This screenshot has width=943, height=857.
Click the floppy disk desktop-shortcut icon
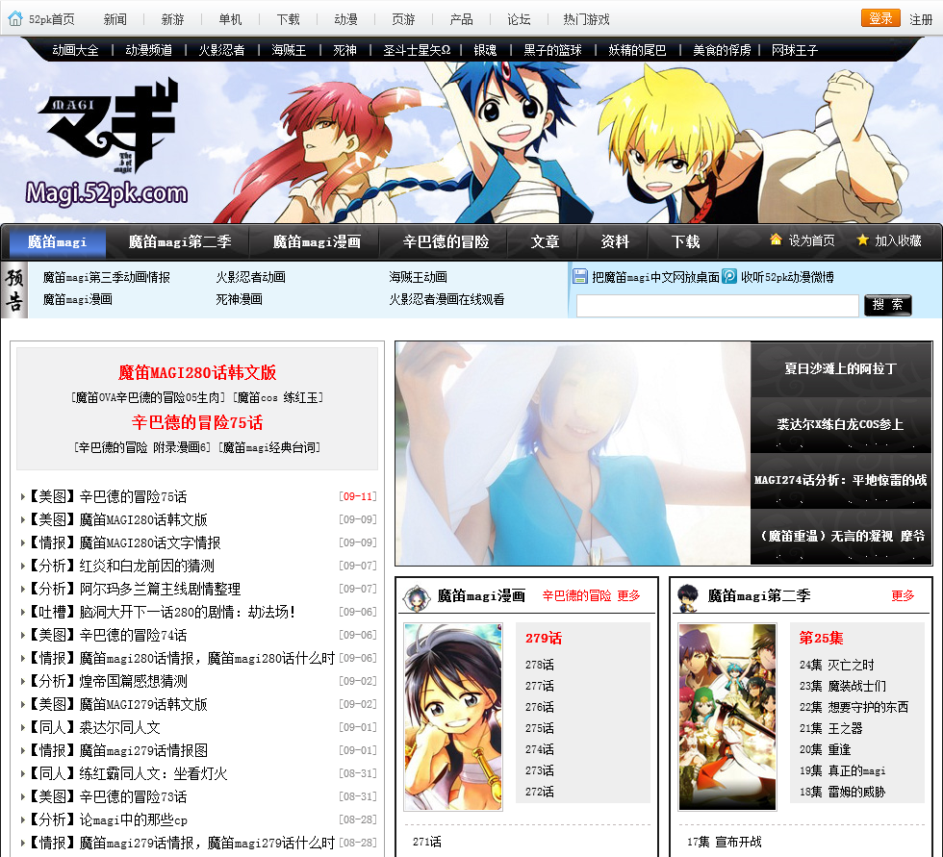coord(579,276)
